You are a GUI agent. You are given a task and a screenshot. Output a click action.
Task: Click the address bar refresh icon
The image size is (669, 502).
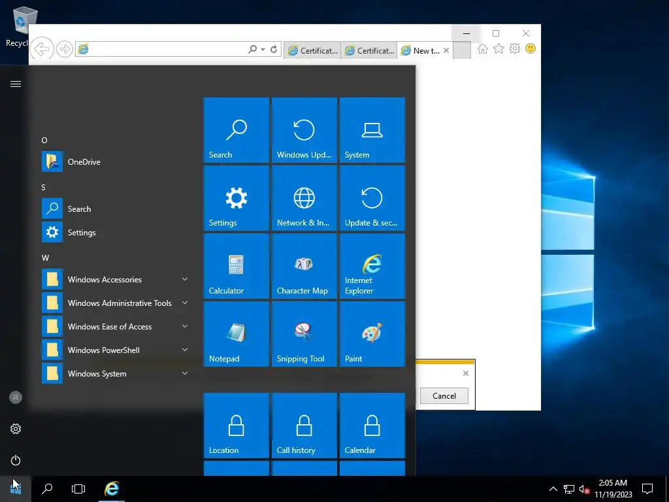point(274,50)
